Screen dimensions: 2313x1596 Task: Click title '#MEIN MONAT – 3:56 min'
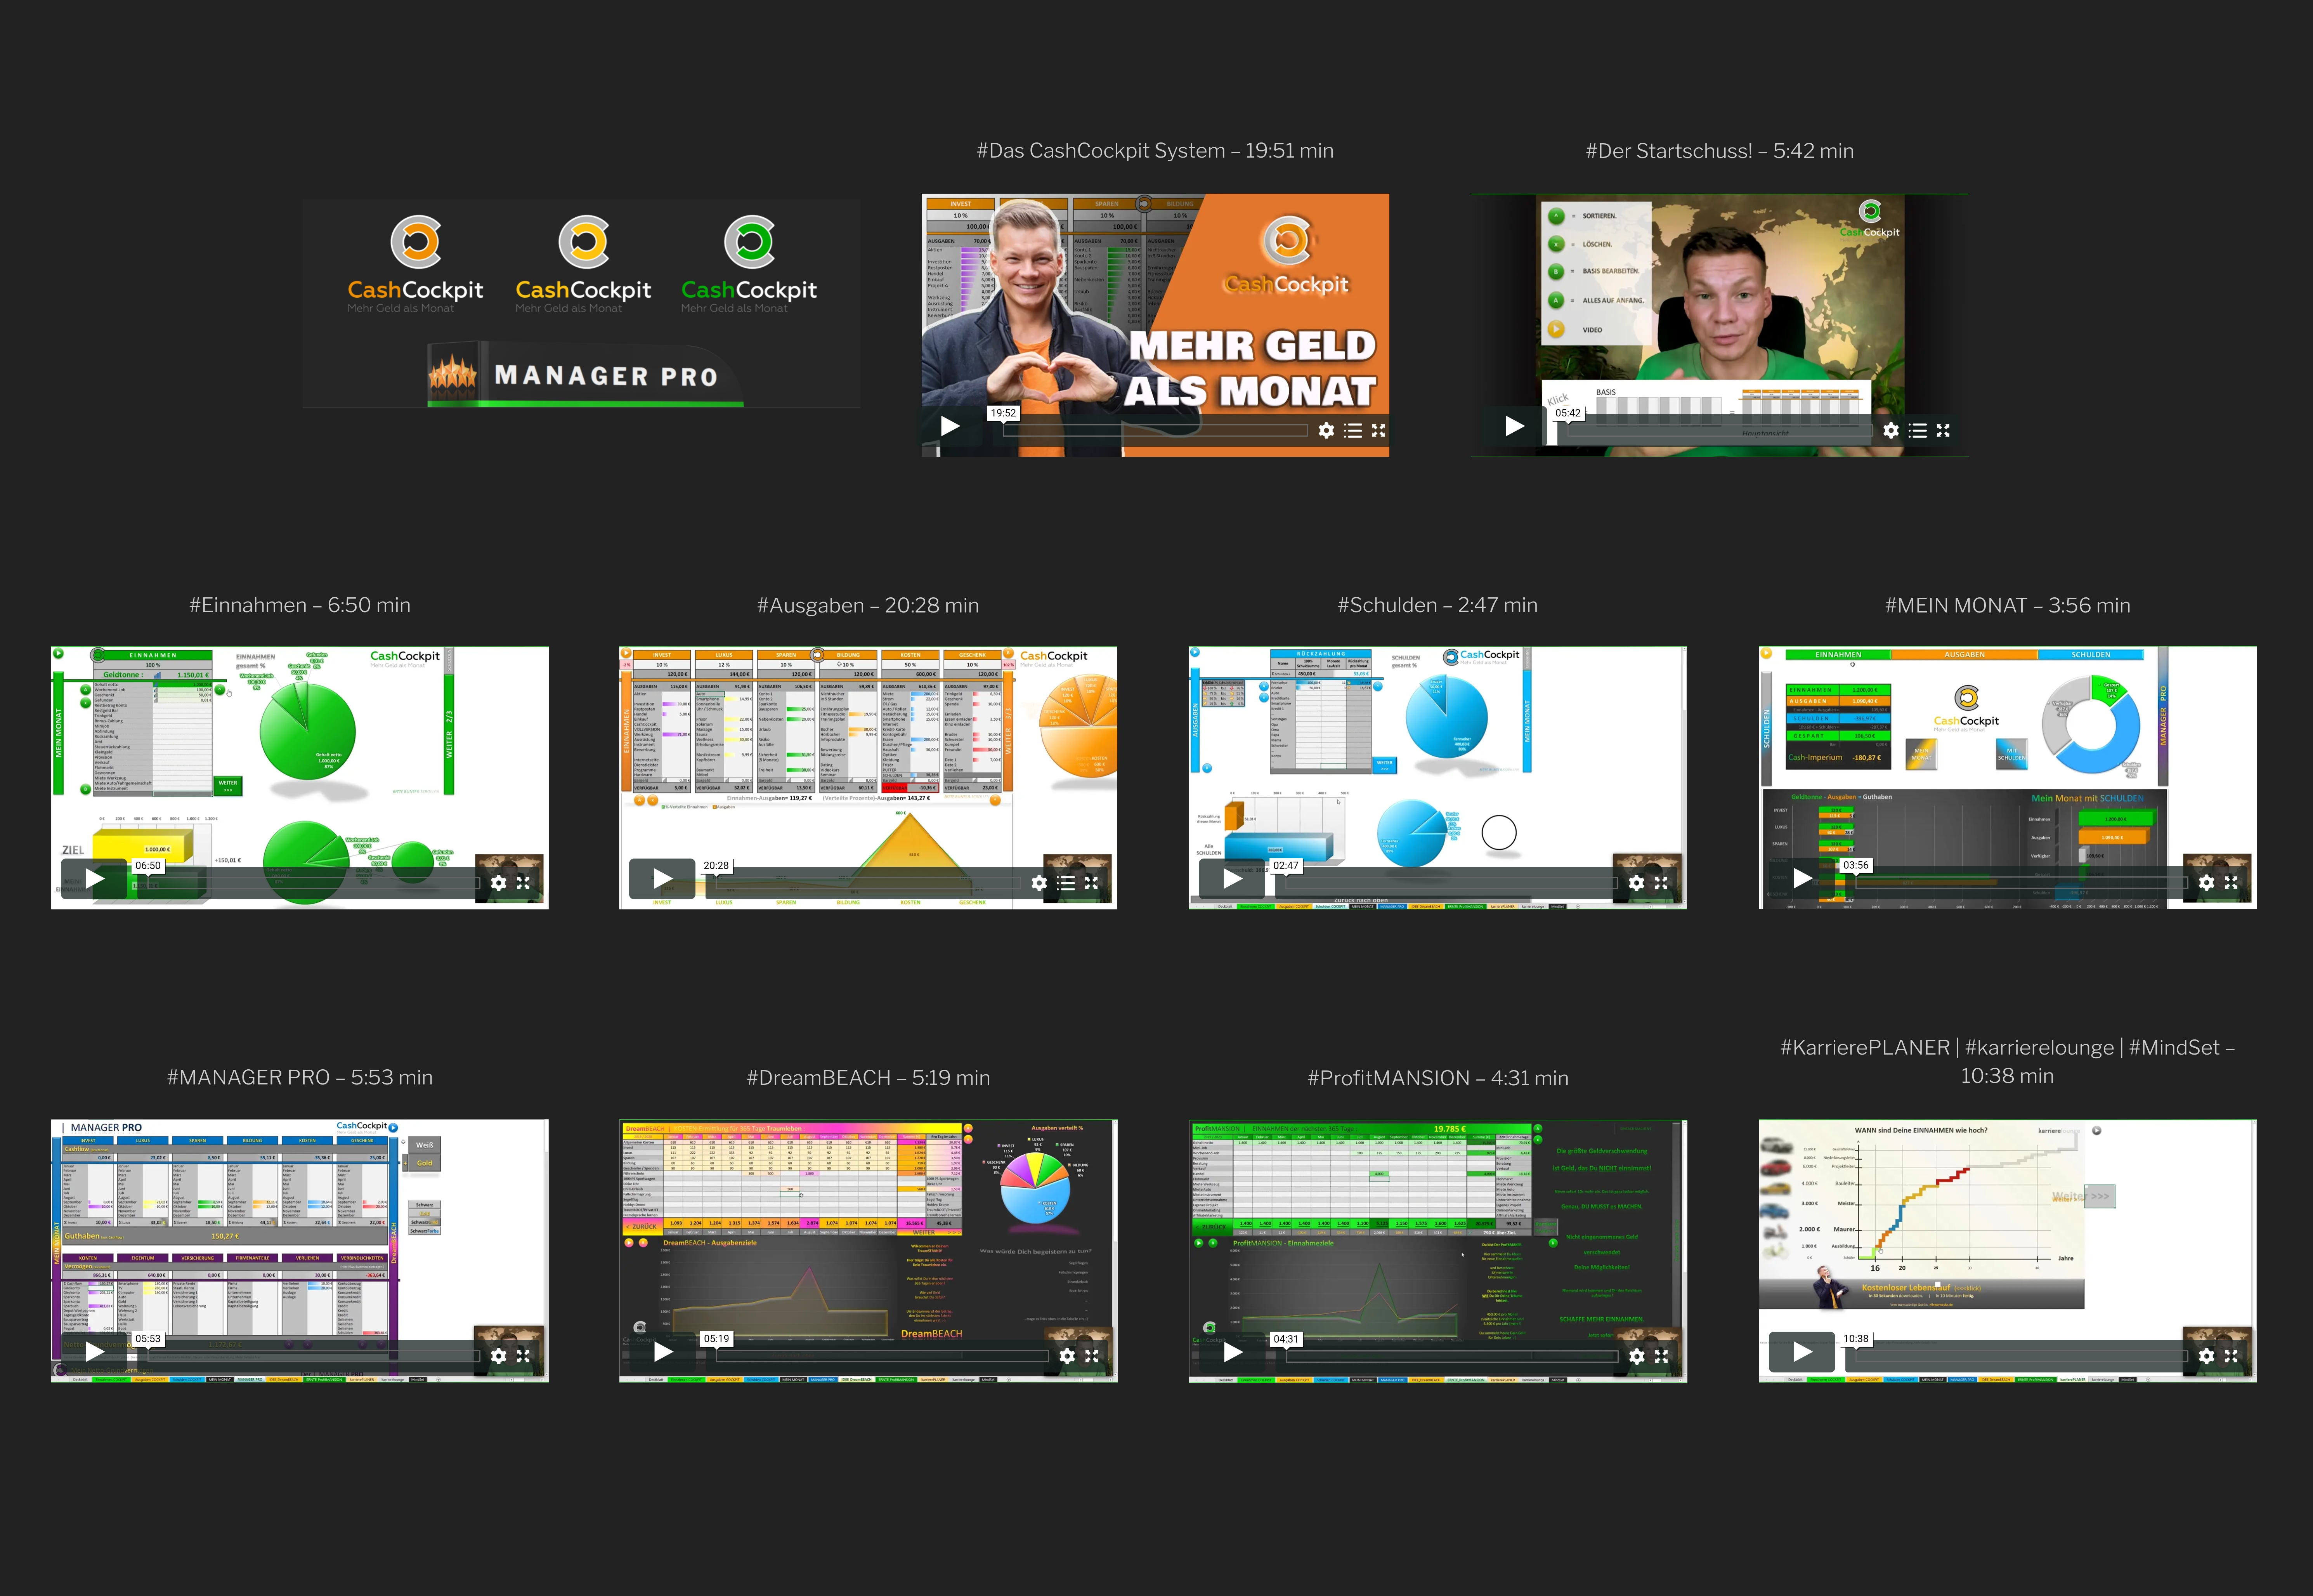2008,605
